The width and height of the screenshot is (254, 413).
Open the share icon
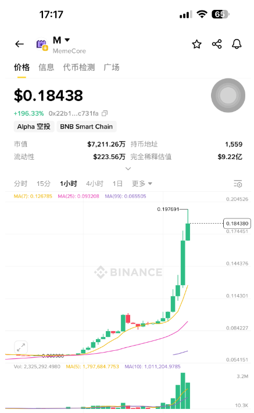217,44
